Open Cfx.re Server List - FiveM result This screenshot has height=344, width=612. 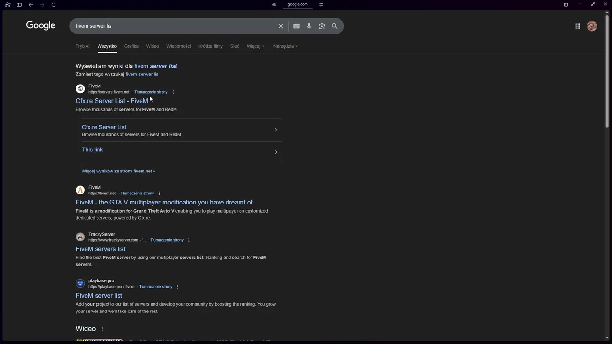(112, 101)
